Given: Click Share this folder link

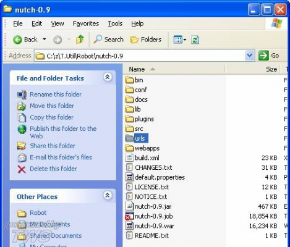Looking at the screenshot, I should click(x=53, y=146).
